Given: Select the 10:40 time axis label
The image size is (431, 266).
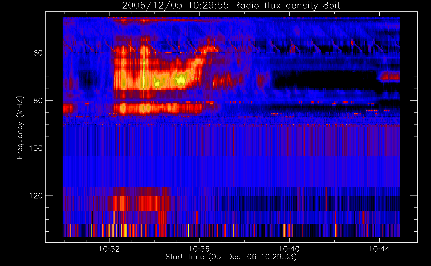Looking at the screenshot, I should [289, 249].
